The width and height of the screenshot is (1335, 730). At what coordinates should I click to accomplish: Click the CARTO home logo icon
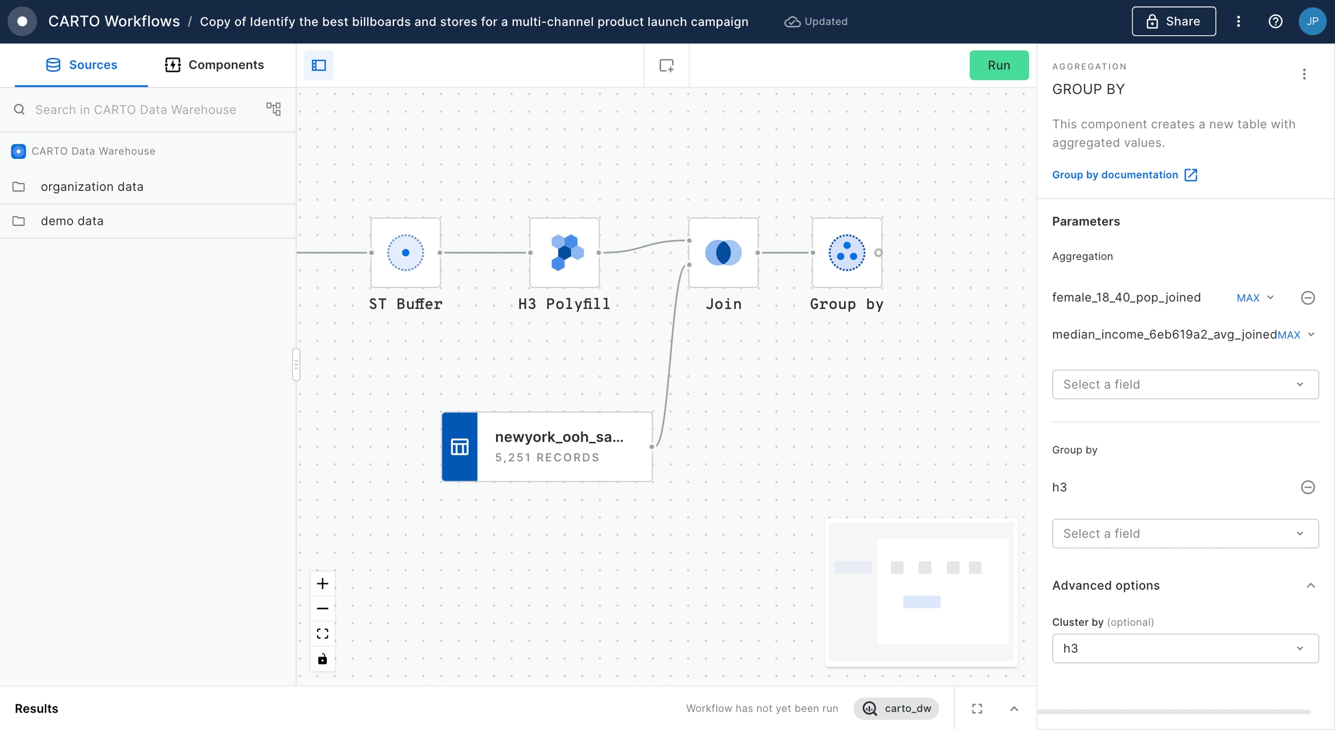(22, 21)
